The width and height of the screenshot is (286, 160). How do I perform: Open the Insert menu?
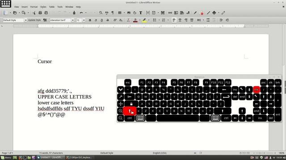[x=25, y=7]
